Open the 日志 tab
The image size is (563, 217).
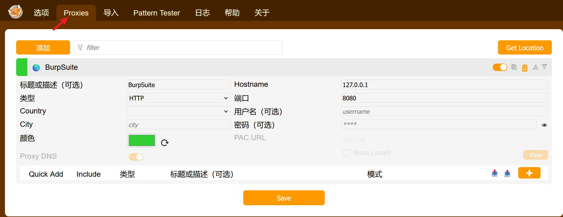point(202,13)
